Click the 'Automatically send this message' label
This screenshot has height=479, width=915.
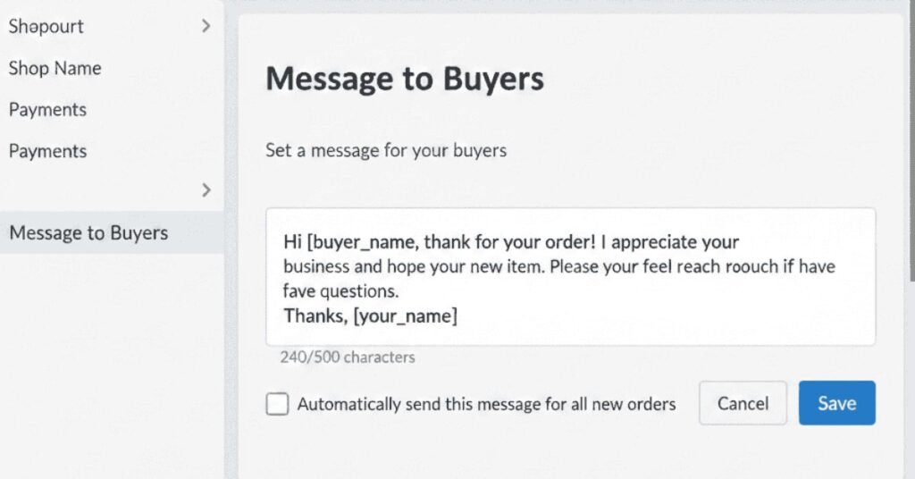click(x=486, y=404)
